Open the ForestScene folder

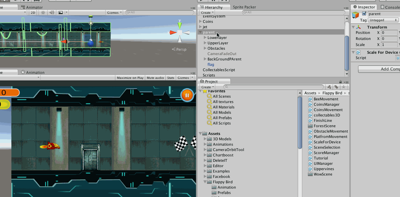point(325,126)
